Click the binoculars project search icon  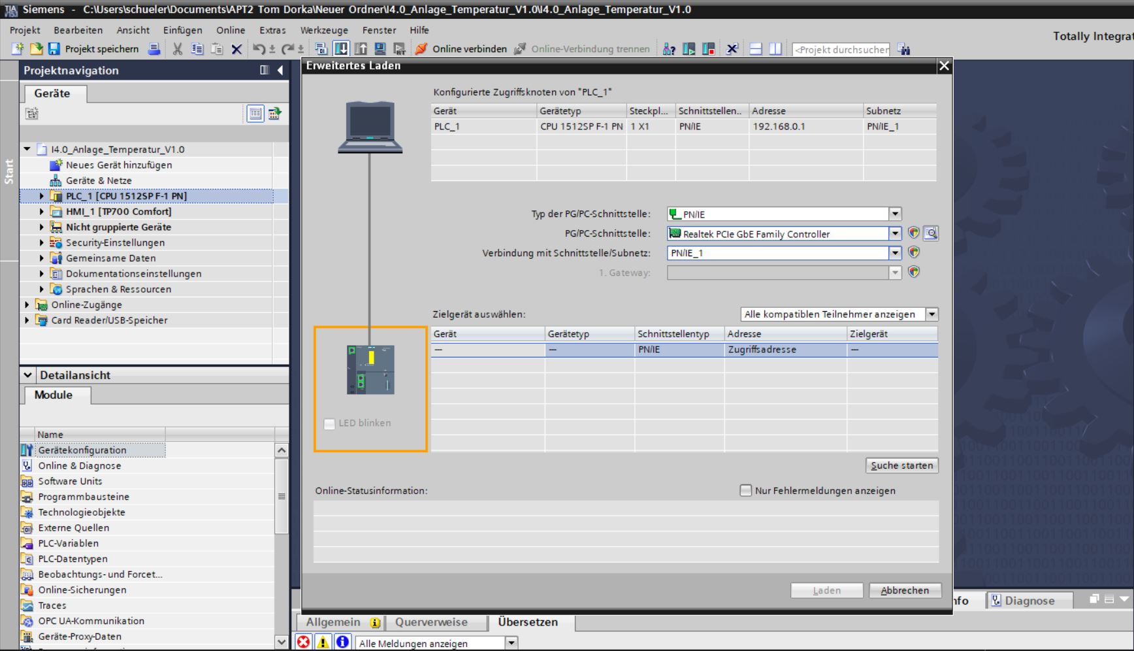click(x=904, y=49)
